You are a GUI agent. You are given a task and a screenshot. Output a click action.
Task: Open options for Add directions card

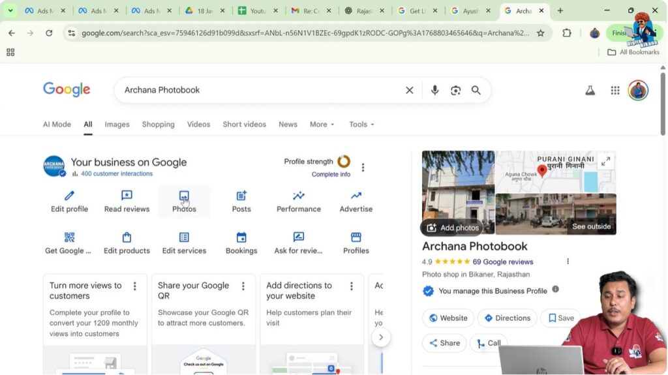click(352, 286)
